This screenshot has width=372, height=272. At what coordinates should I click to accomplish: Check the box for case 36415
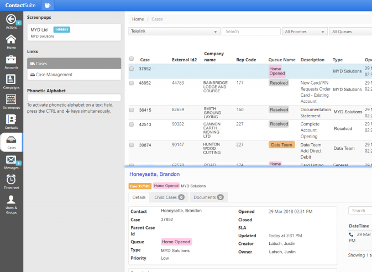[x=132, y=110]
